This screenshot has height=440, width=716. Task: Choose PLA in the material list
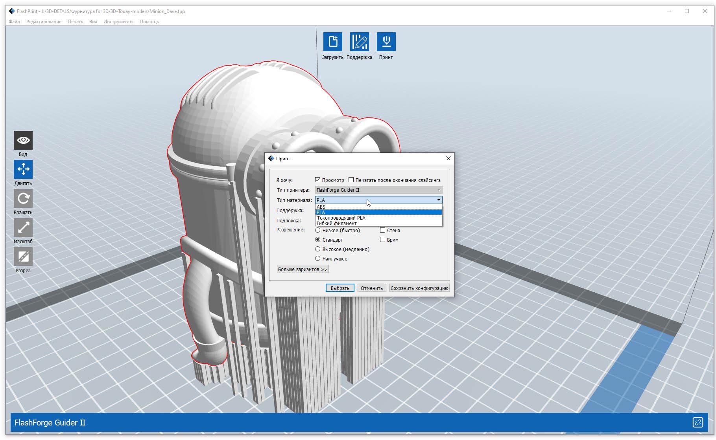(x=379, y=212)
